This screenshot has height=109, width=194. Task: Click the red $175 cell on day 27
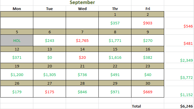pyautogui.click(x=49, y=92)
